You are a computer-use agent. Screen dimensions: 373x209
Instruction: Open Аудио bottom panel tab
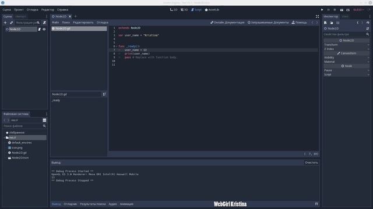coord(112,204)
